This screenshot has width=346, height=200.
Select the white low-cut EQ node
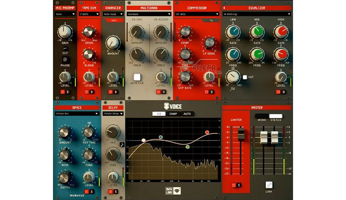[x=144, y=140]
